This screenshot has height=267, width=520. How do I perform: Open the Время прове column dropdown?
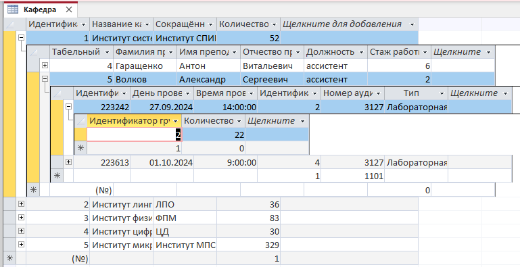coord(252,93)
